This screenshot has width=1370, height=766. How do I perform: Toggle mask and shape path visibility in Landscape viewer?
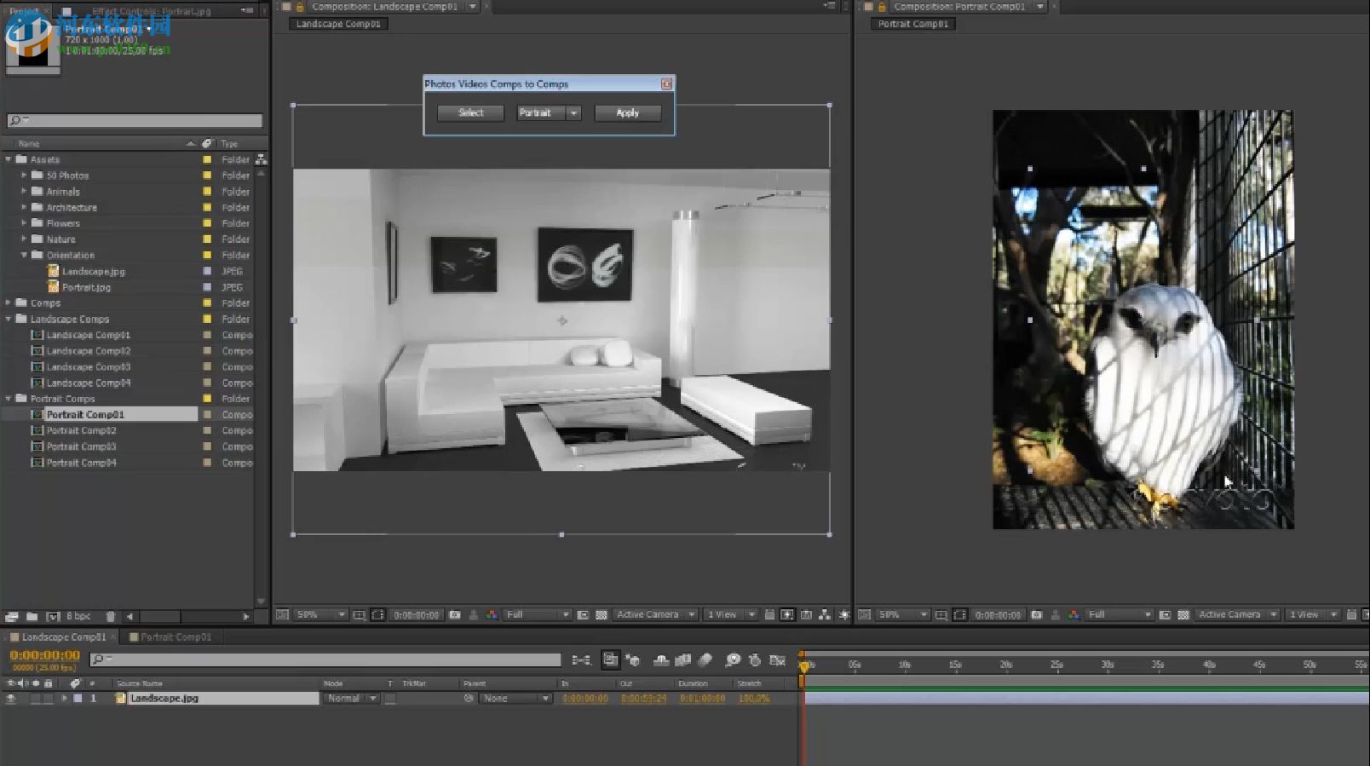[377, 615]
